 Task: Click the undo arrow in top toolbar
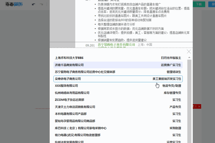tap(33, 4)
